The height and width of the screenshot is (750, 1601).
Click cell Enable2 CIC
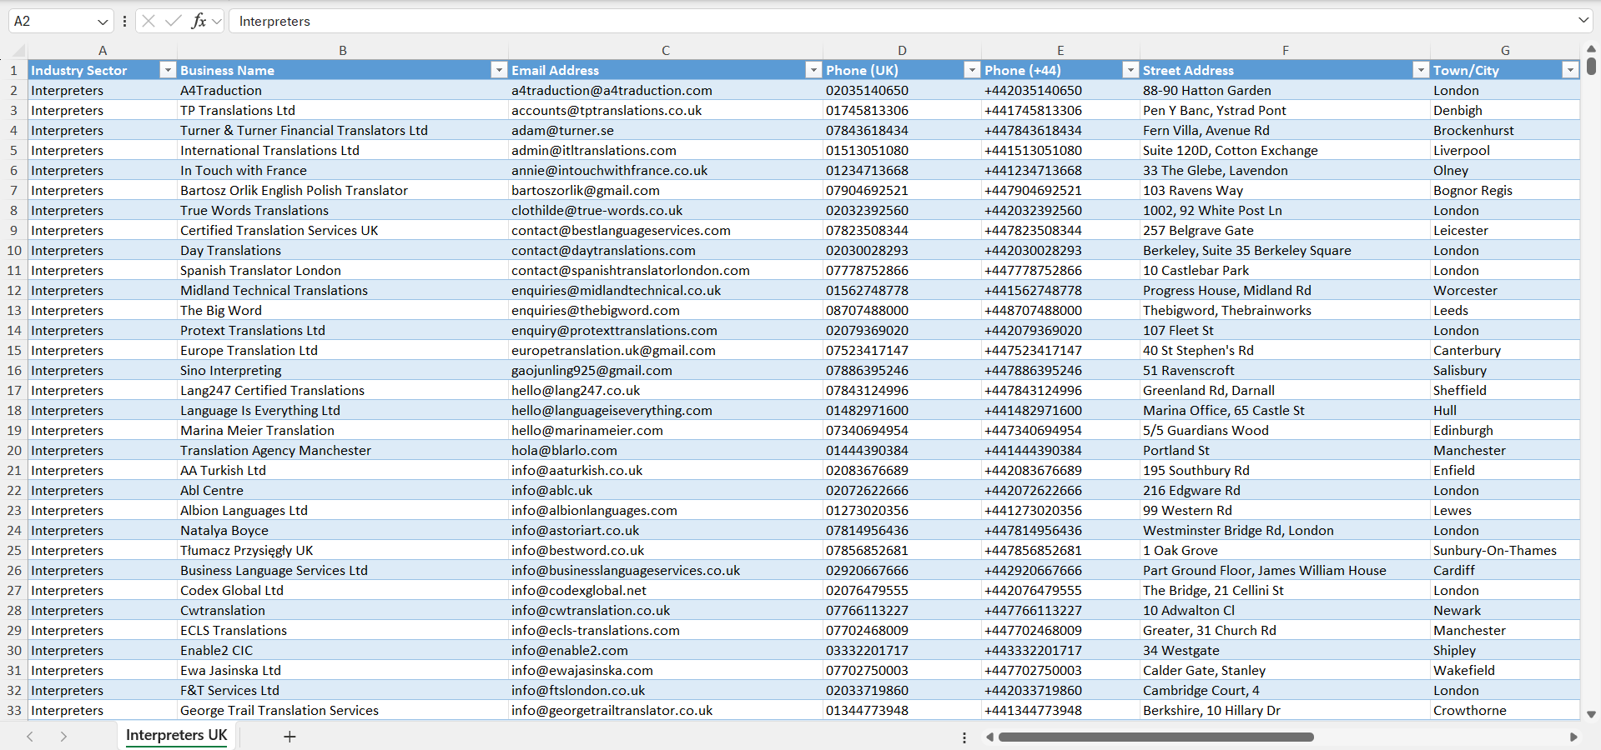343,650
